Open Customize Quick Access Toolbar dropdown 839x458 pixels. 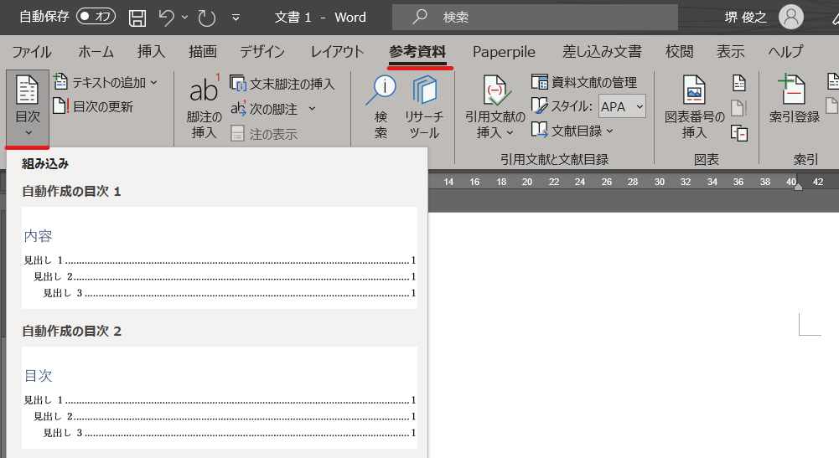pyautogui.click(x=236, y=18)
